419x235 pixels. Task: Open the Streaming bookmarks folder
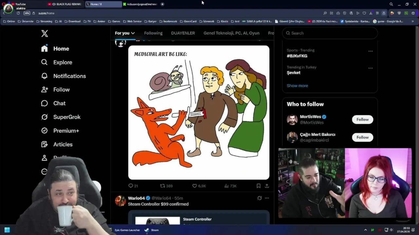click(44, 21)
